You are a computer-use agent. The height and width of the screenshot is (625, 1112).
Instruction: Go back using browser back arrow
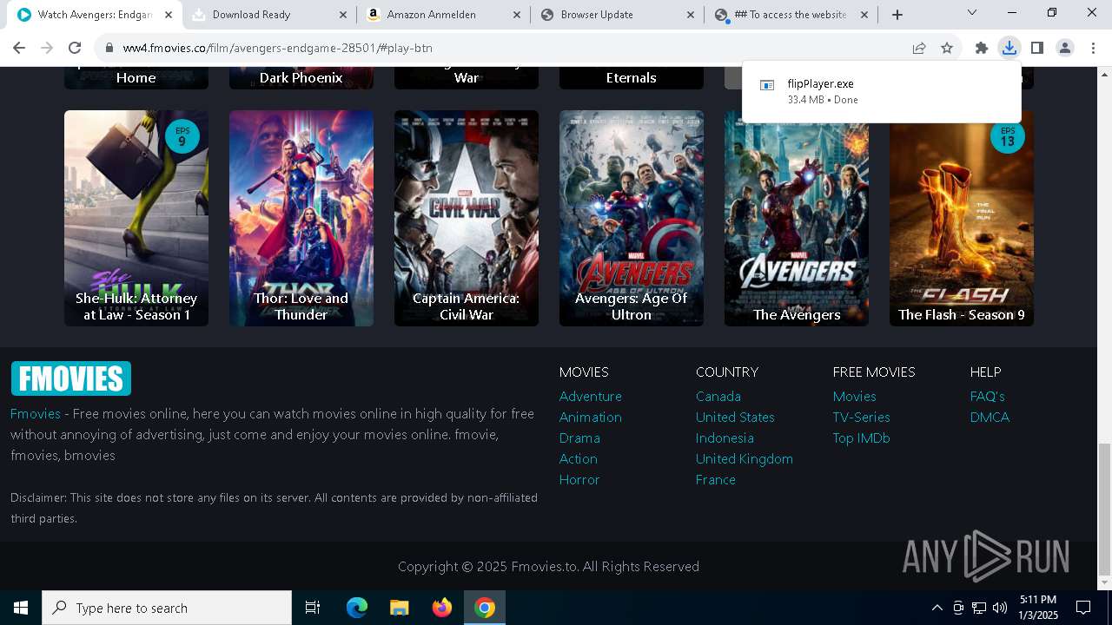click(x=19, y=48)
